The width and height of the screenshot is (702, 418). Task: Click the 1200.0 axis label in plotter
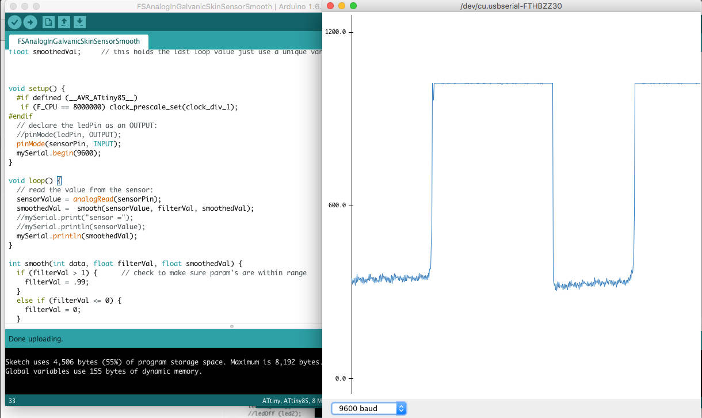336,32
